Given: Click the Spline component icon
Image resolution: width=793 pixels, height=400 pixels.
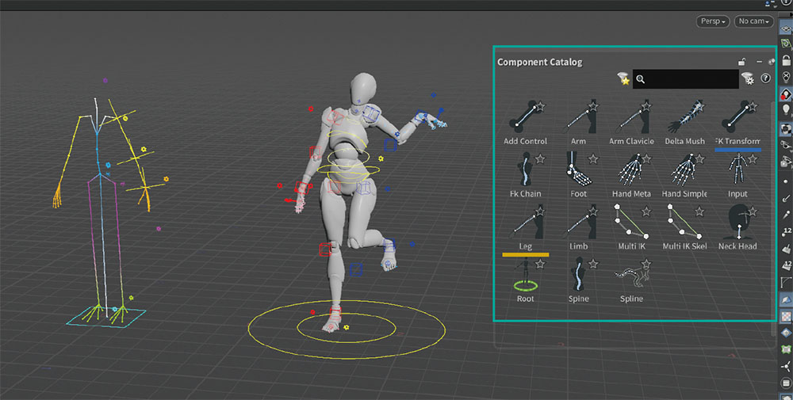Looking at the screenshot, I should coord(631,276).
